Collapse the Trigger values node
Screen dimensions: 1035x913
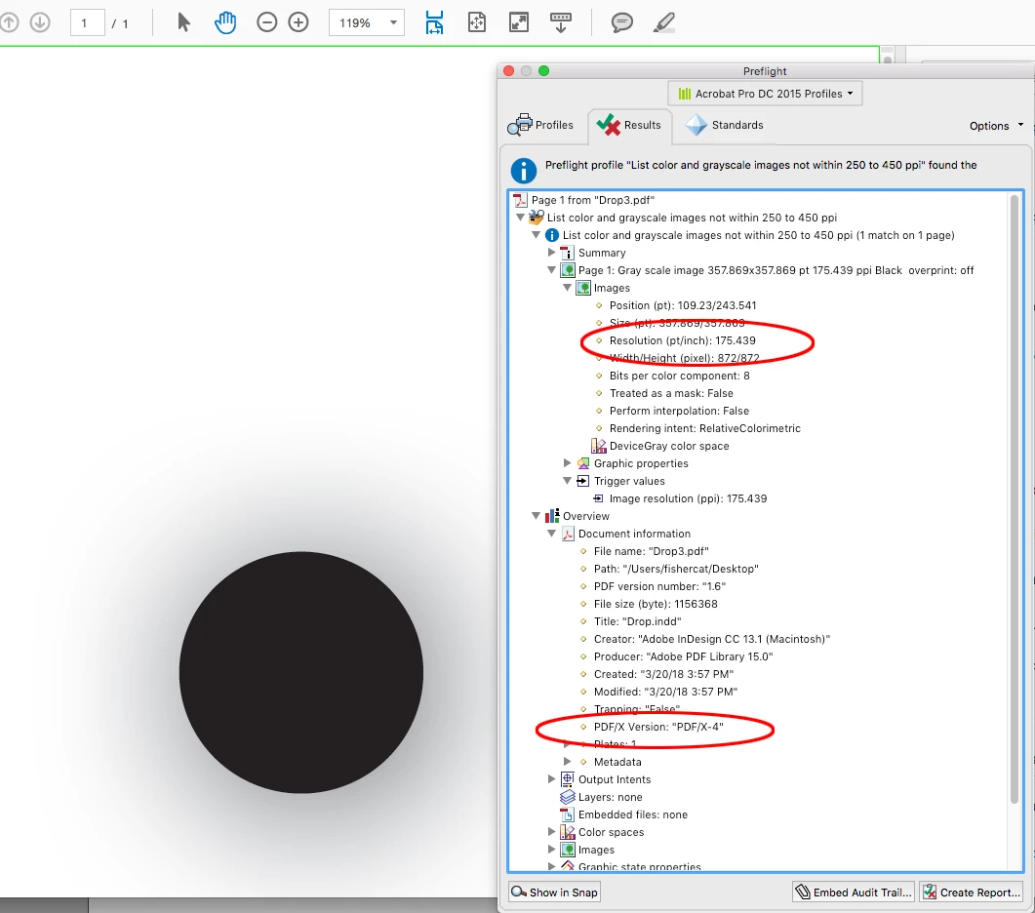click(x=567, y=481)
